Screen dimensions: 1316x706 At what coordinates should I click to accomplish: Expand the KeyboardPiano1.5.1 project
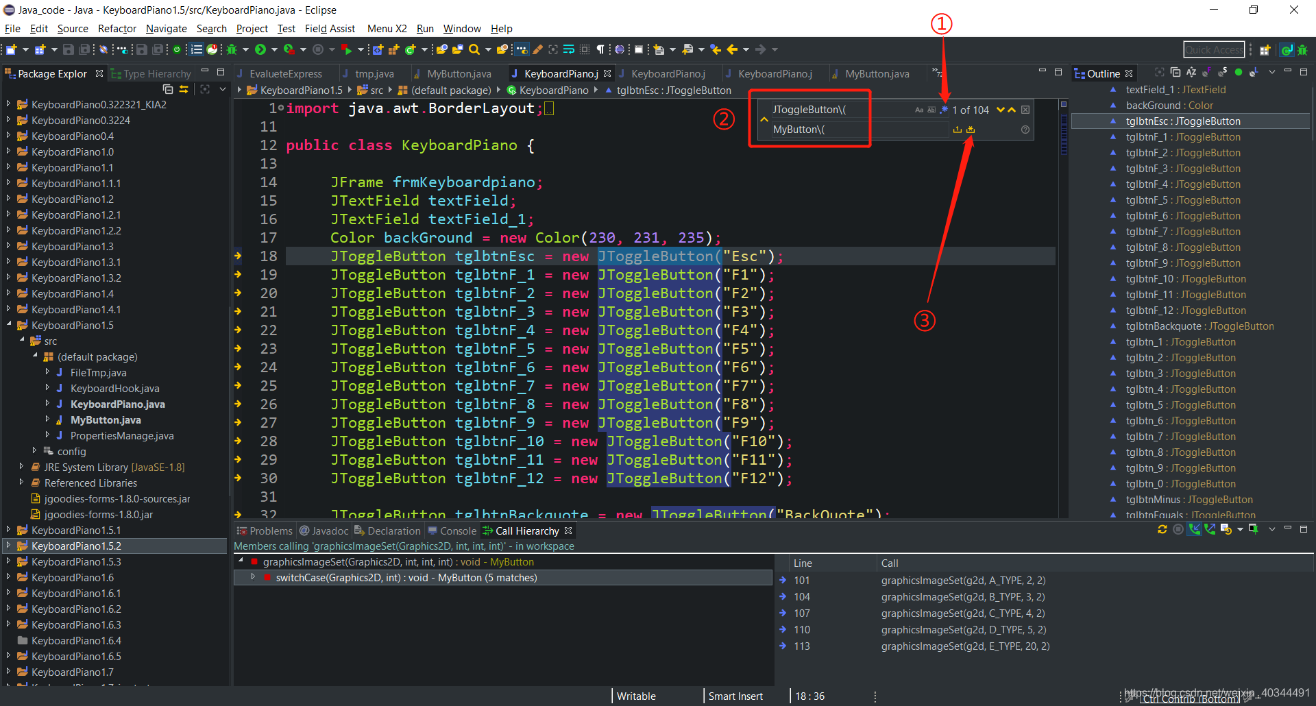8,530
